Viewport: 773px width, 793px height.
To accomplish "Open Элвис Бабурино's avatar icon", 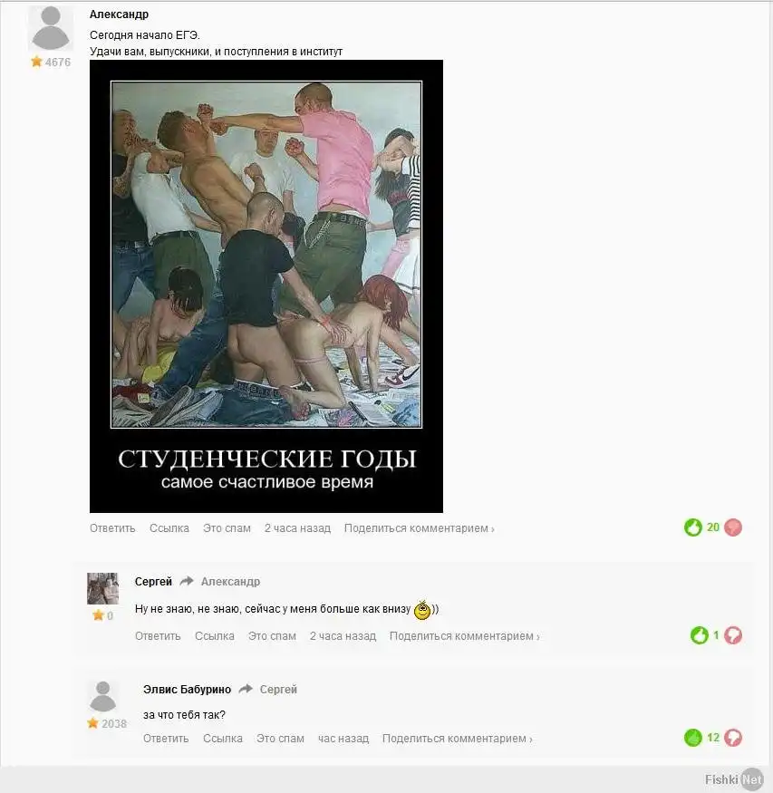I will pos(102,696).
